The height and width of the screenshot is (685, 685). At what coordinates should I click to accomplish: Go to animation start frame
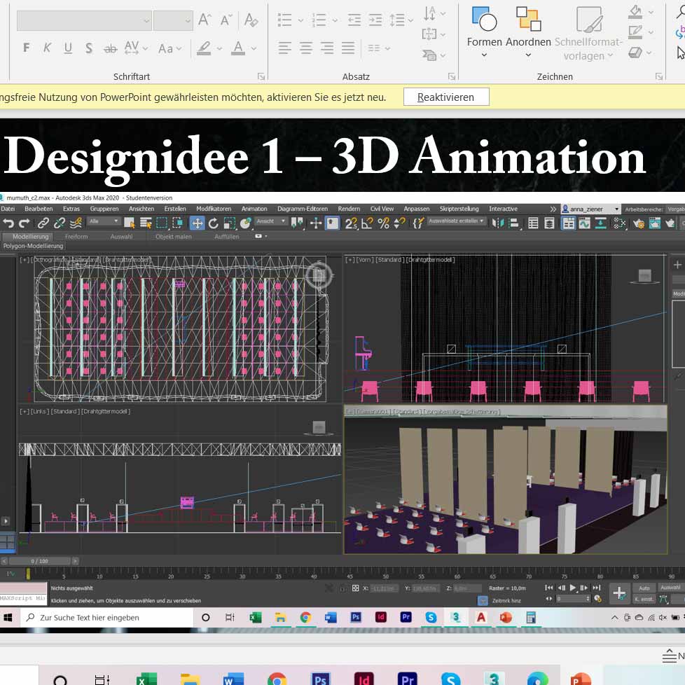pos(549,588)
